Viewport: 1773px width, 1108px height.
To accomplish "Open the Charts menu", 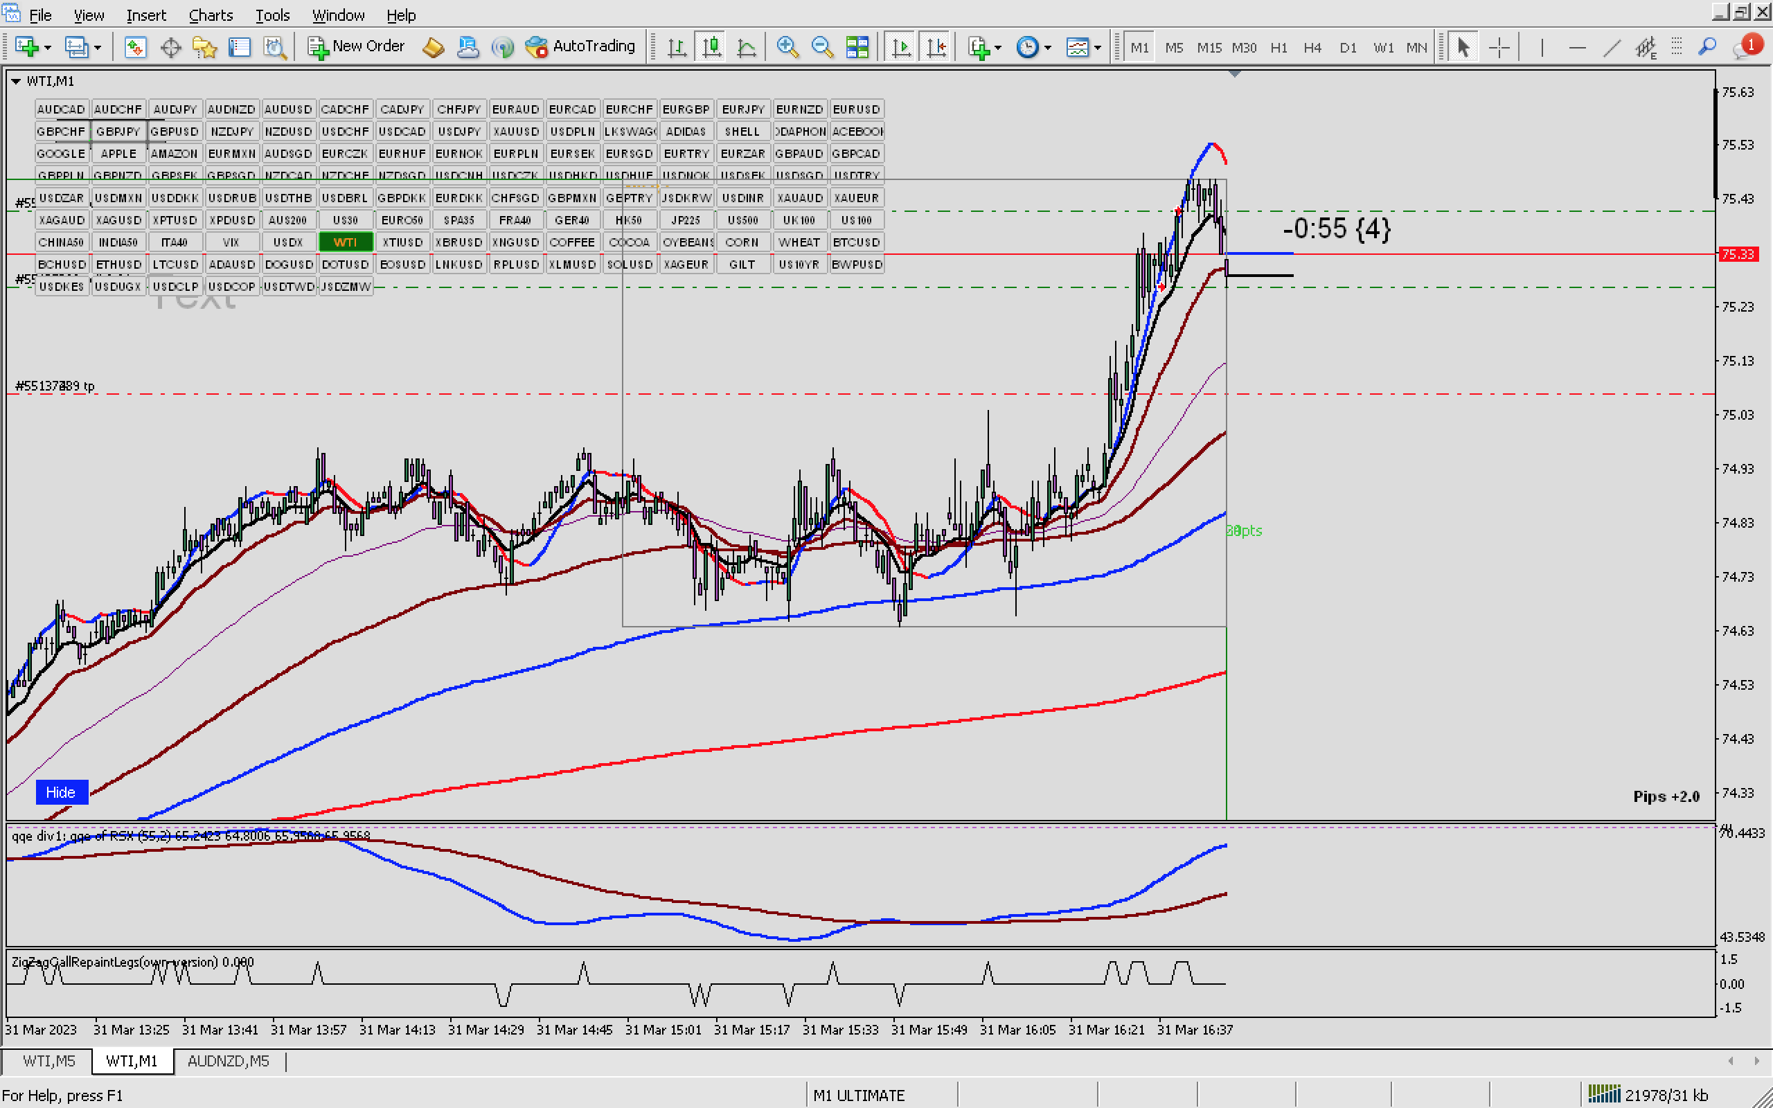I will (211, 15).
